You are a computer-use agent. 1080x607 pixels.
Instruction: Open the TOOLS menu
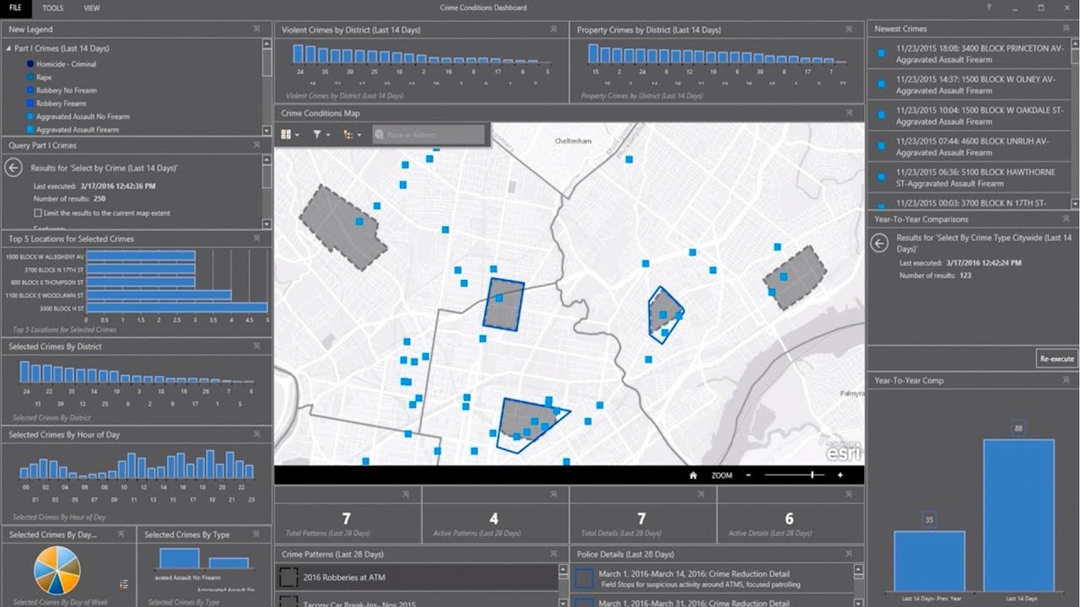[x=52, y=8]
